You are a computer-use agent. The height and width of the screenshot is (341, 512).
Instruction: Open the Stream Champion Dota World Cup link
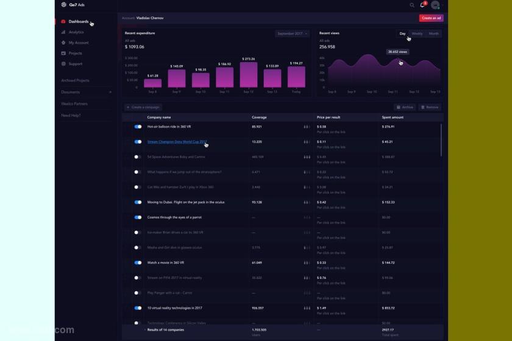point(177,142)
